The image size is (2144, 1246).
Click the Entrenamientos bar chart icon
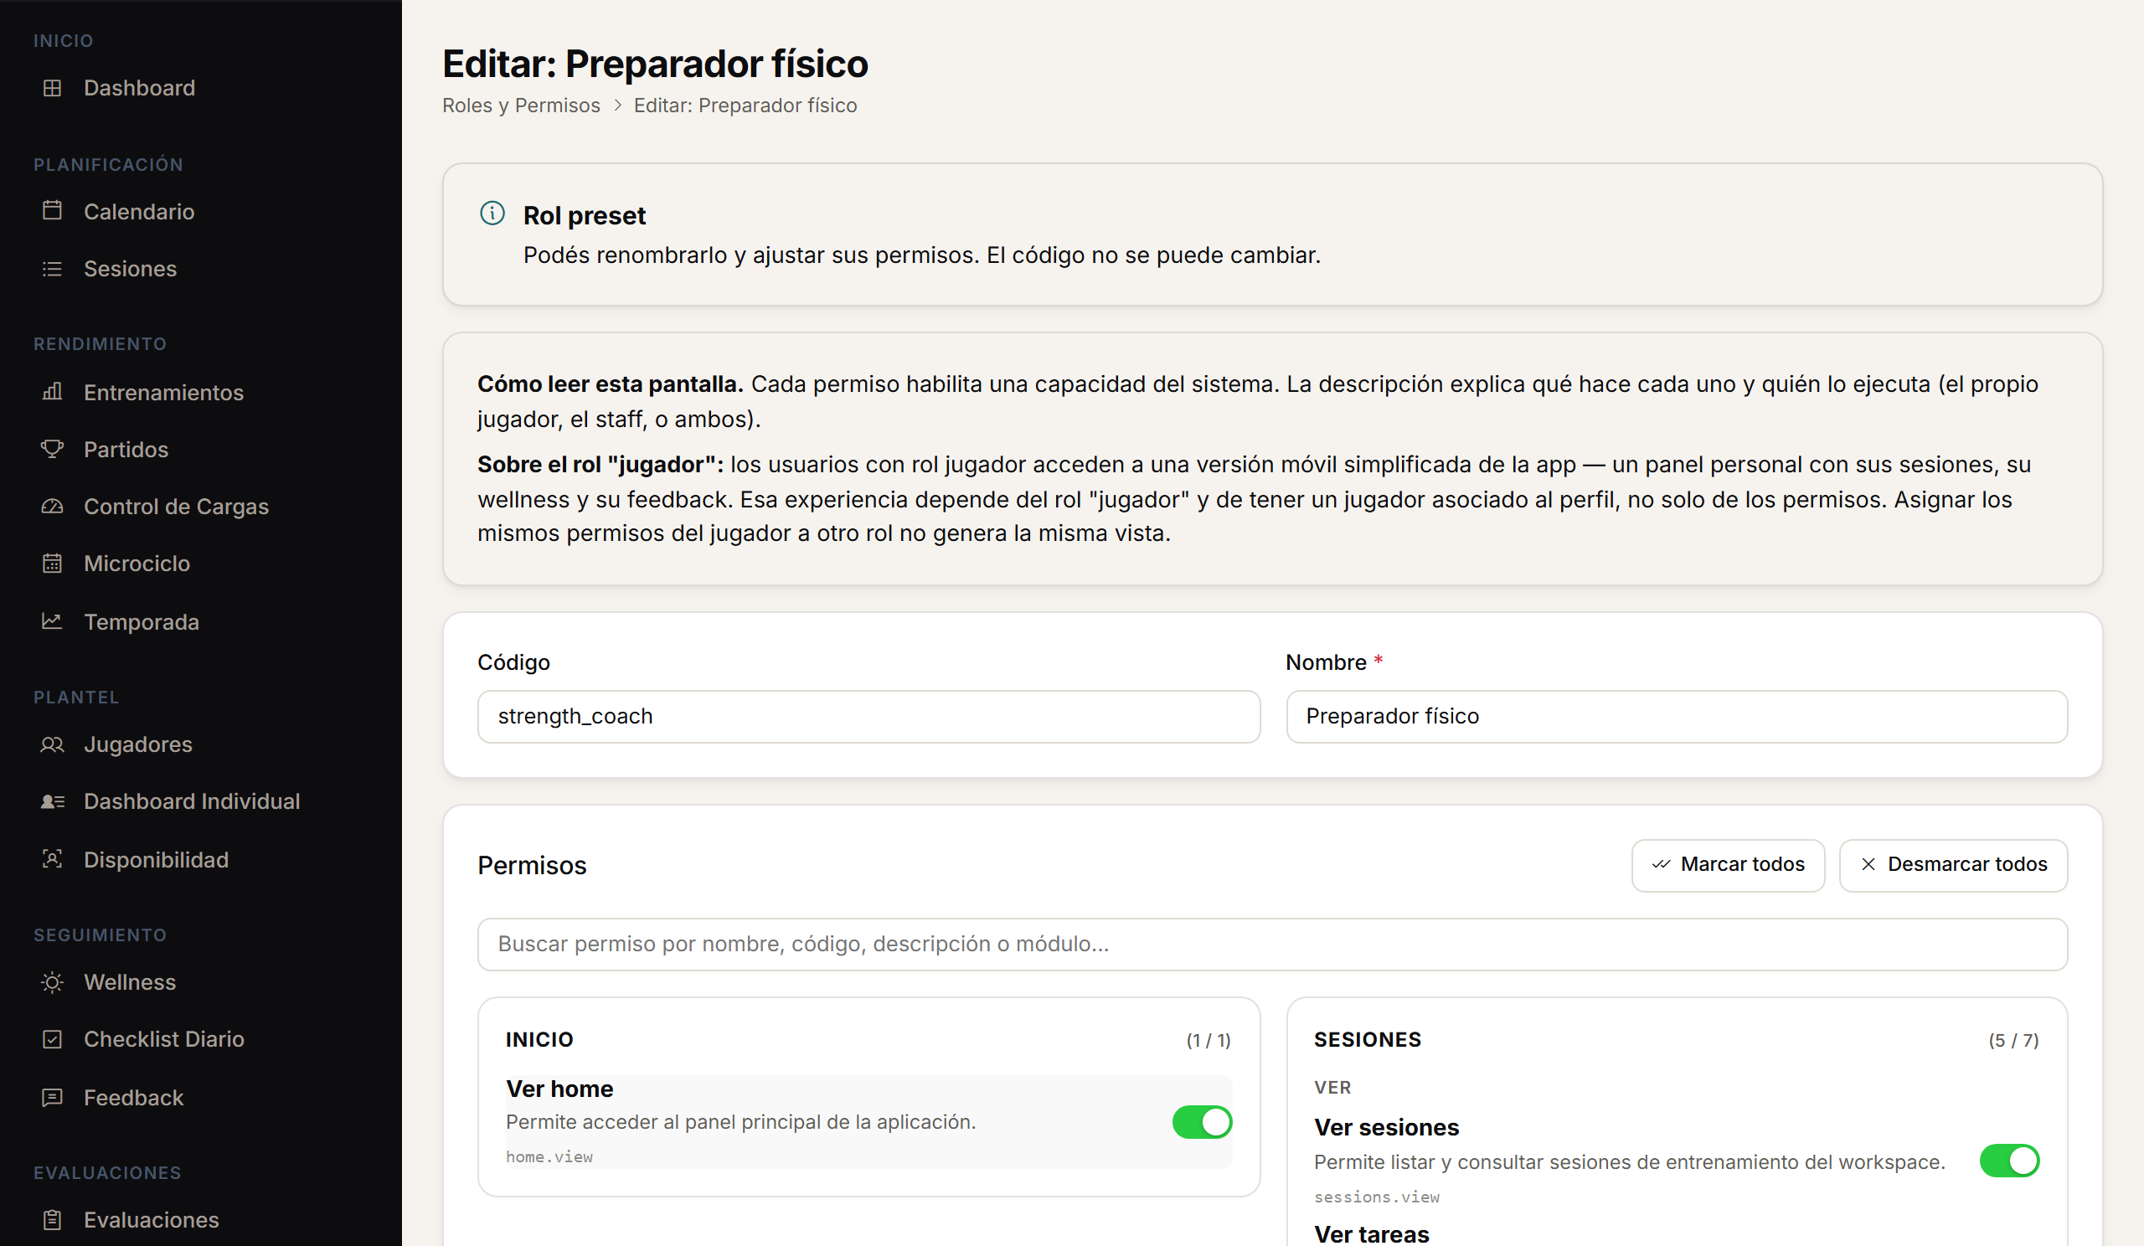pos(52,392)
